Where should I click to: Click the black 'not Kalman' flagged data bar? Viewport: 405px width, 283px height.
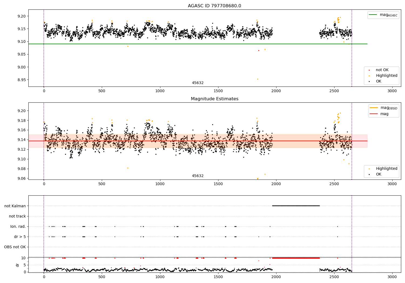pos(296,206)
